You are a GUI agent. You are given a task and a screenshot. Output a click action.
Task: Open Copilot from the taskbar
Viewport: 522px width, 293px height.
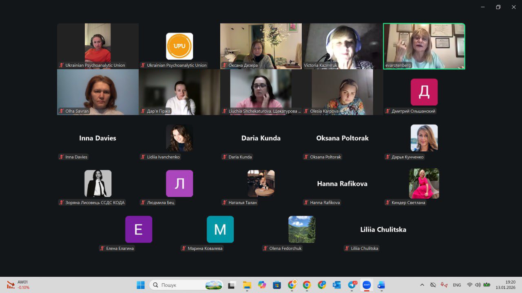point(262,285)
